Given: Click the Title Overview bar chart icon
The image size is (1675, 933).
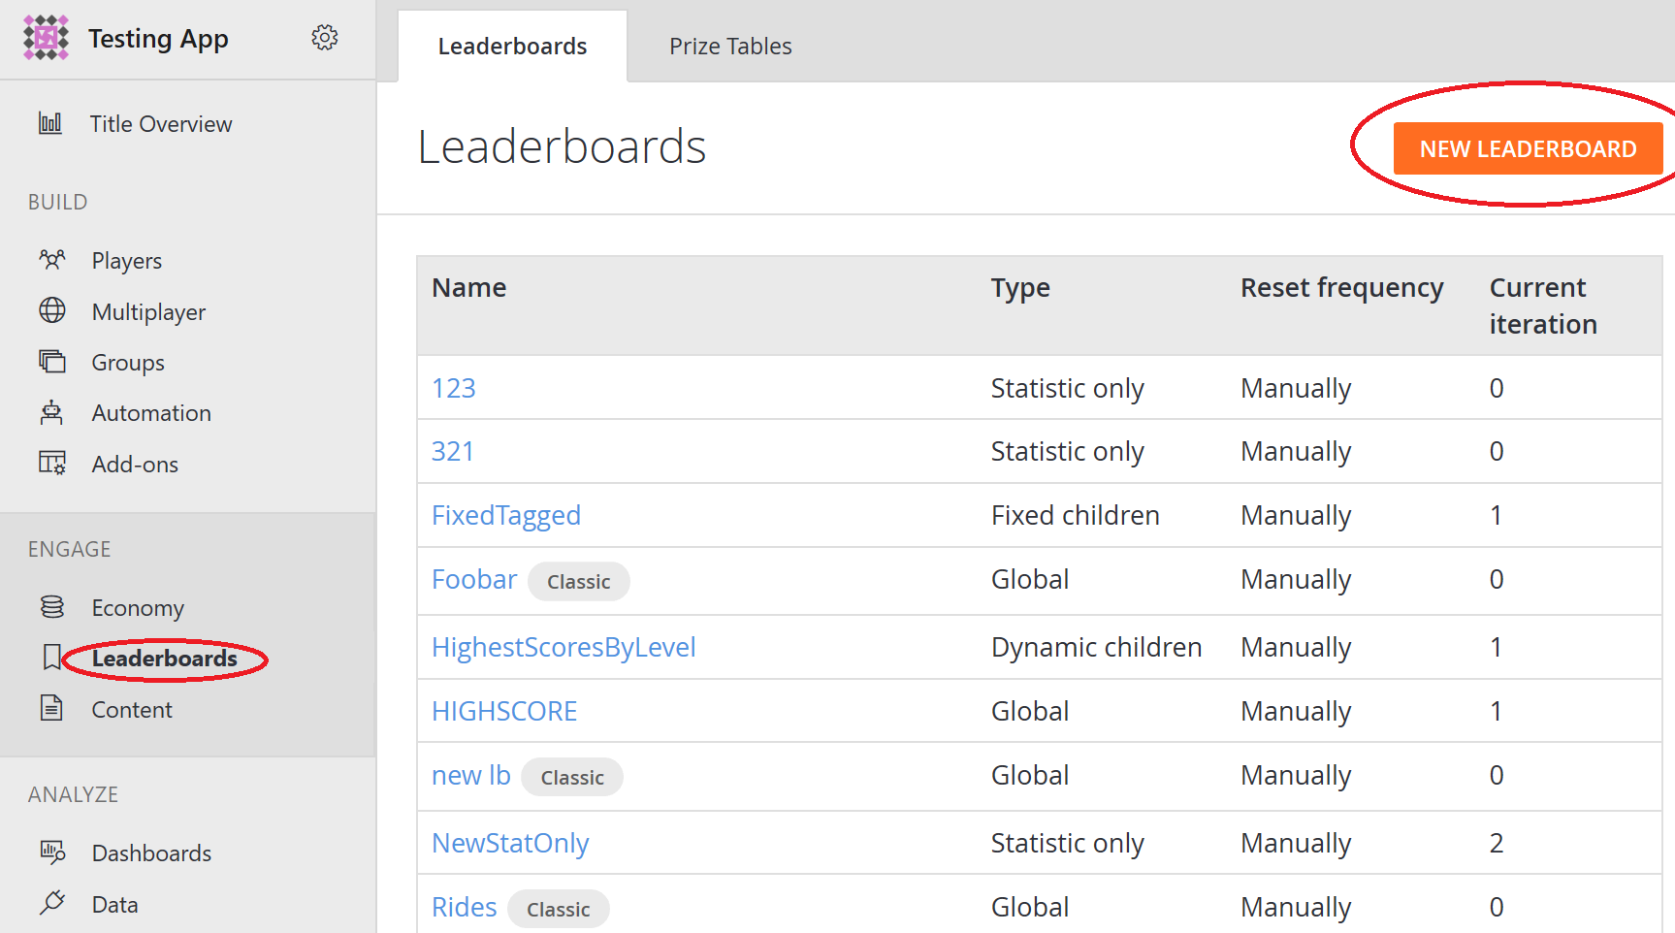Looking at the screenshot, I should (50, 123).
